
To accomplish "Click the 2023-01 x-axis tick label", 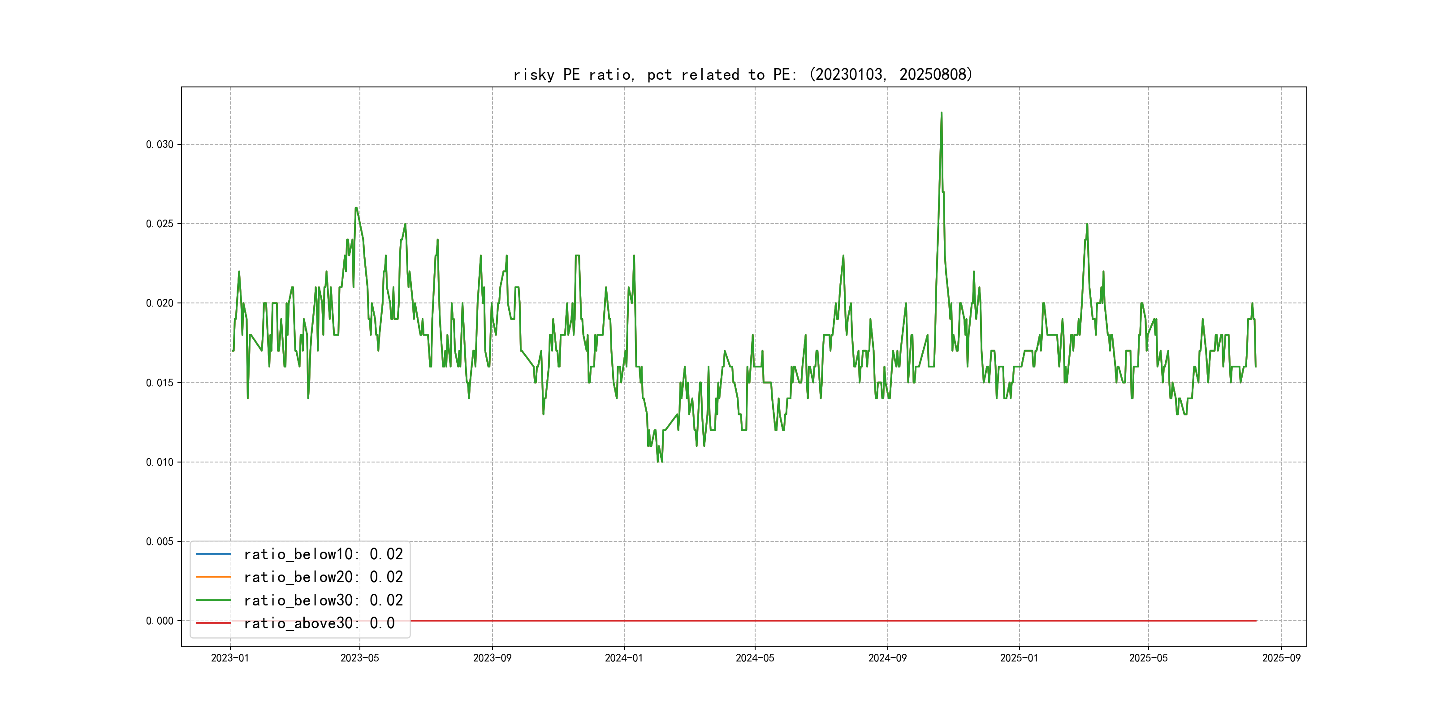I will tap(230, 658).
